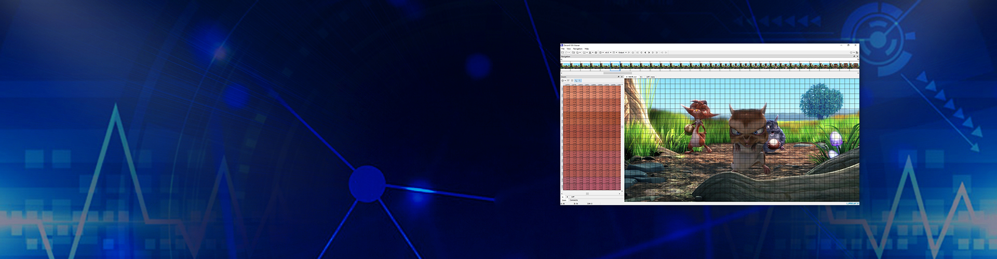Click the open file folder icon

coord(562,52)
